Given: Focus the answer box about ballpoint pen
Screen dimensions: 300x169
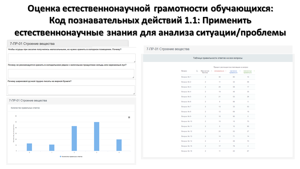Looking at the screenshot, I should (x=71, y=90).
